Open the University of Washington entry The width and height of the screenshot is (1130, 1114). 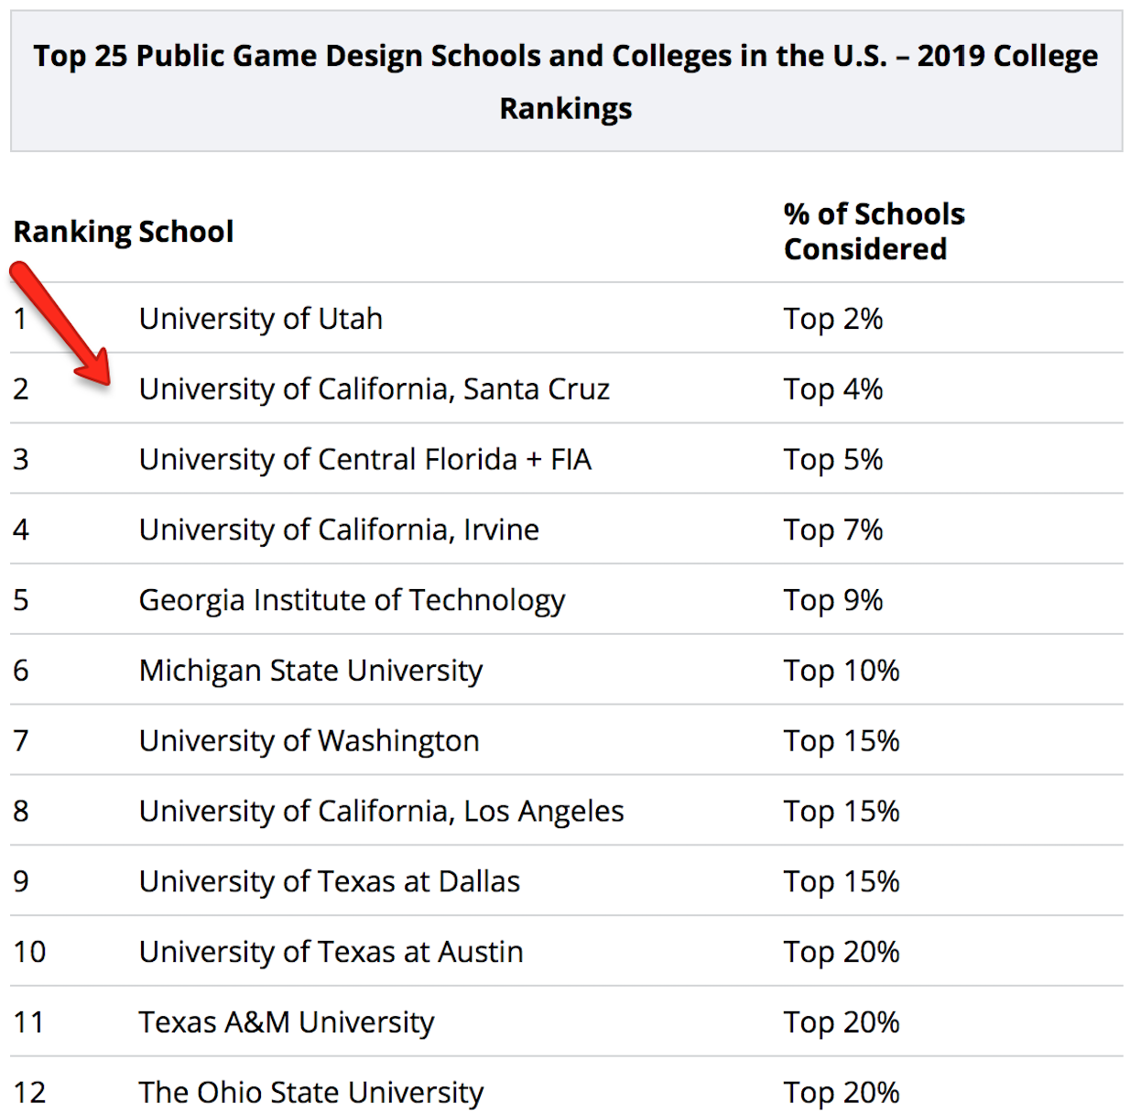309,740
